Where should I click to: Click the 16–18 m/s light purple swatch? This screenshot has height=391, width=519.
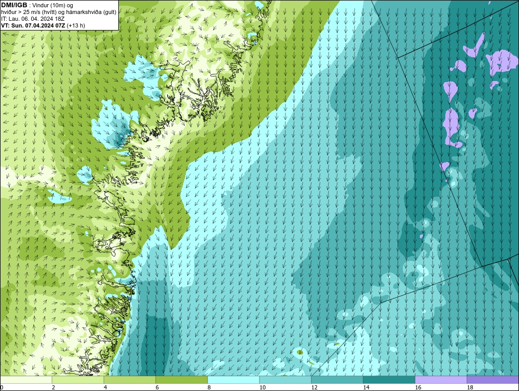click(441, 380)
